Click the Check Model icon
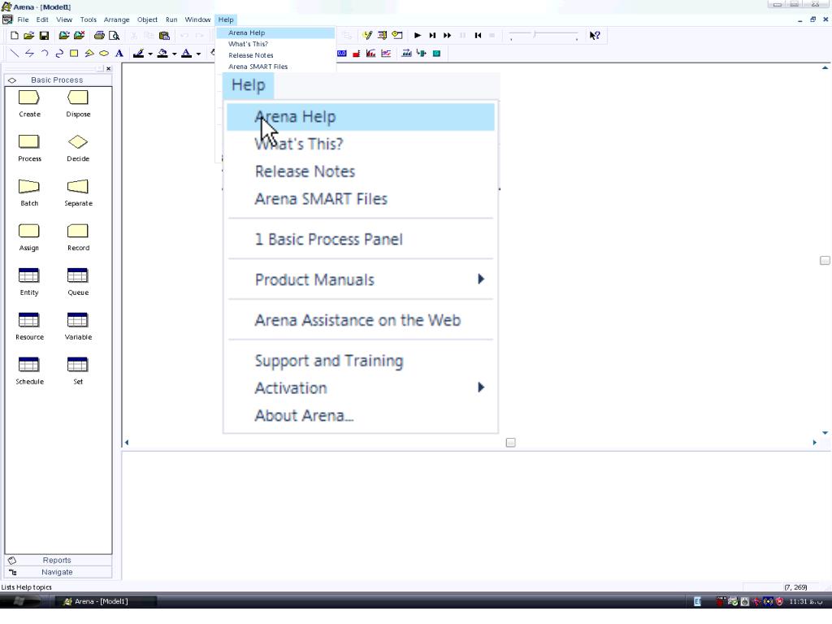This screenshot has width=832, height=624. pos(366,36)
